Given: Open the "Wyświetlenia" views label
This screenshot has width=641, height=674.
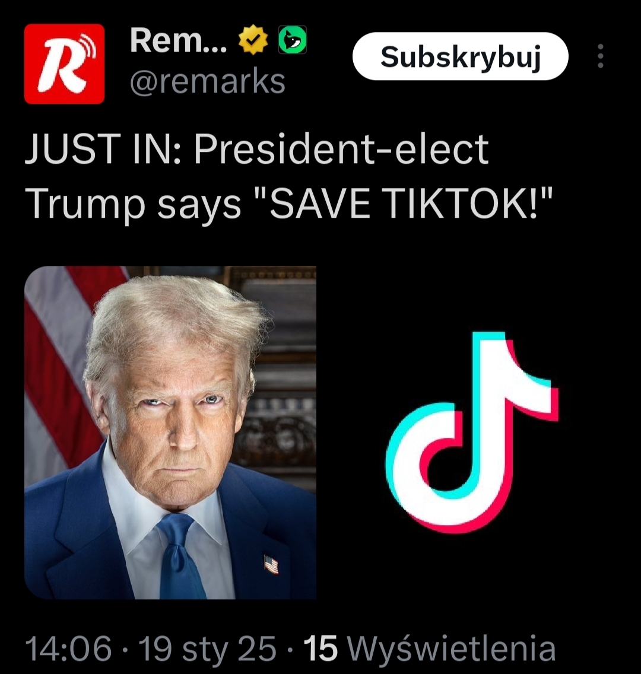Looking at the screenshot, I should (x=452, y=648).
